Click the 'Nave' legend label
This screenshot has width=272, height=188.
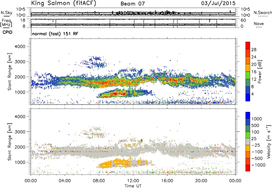[258, 24]
